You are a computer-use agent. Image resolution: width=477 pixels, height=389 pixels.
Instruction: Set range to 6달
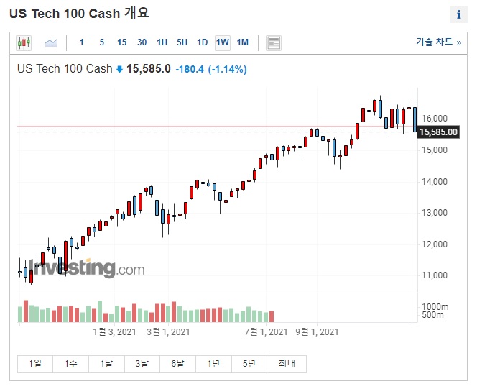(177, 364)
